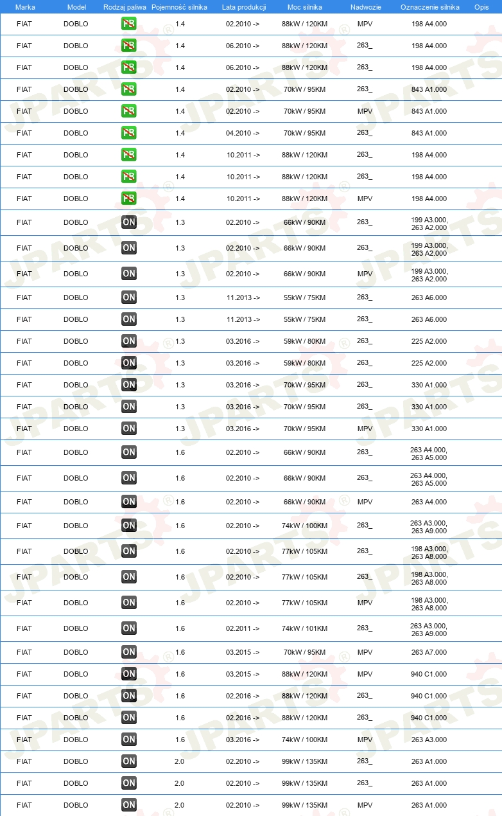Click PB fuel icon in 02.2010 88kW MPV row

(x=129, y=24)
